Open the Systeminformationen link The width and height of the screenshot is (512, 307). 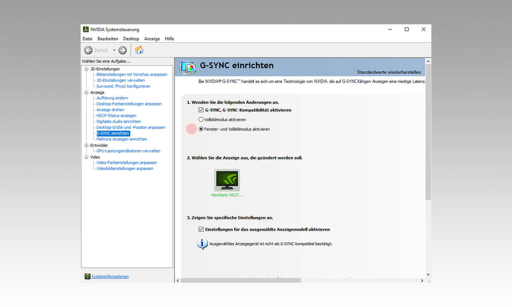point(110,277)
